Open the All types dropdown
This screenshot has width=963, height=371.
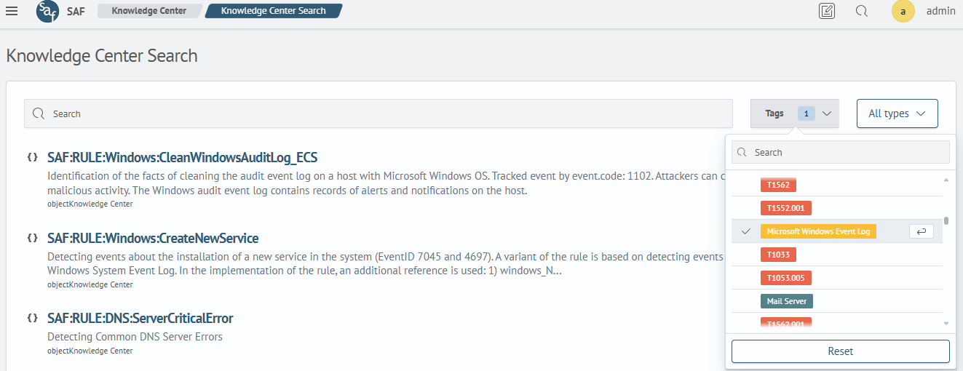coord(897,113)
